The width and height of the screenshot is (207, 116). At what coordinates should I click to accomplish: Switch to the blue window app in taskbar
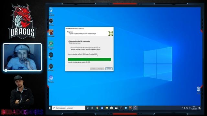pos(126,108)
